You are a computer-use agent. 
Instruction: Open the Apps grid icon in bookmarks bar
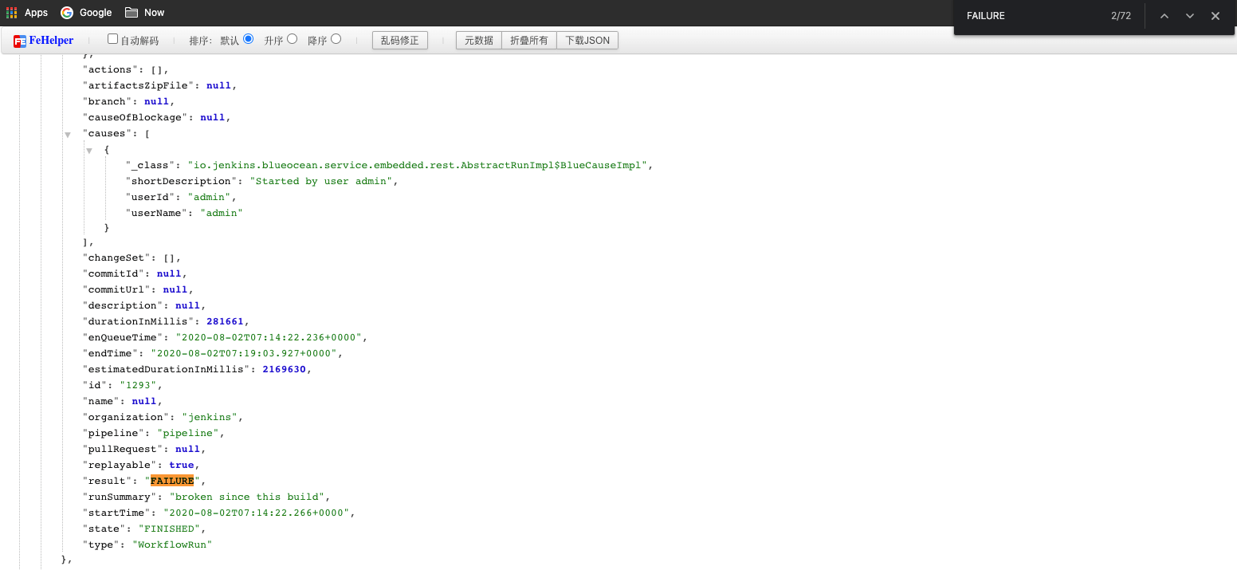[12, 13]
